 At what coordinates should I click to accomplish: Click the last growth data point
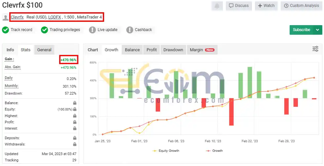click(x=314, y=78)
